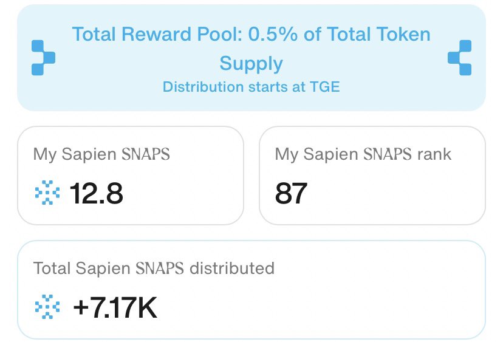Image resolution: width=503 pixels, height=342 pixels.
Task: Click the 12.8 SNAPS balance value
Action: click(96, 193)
